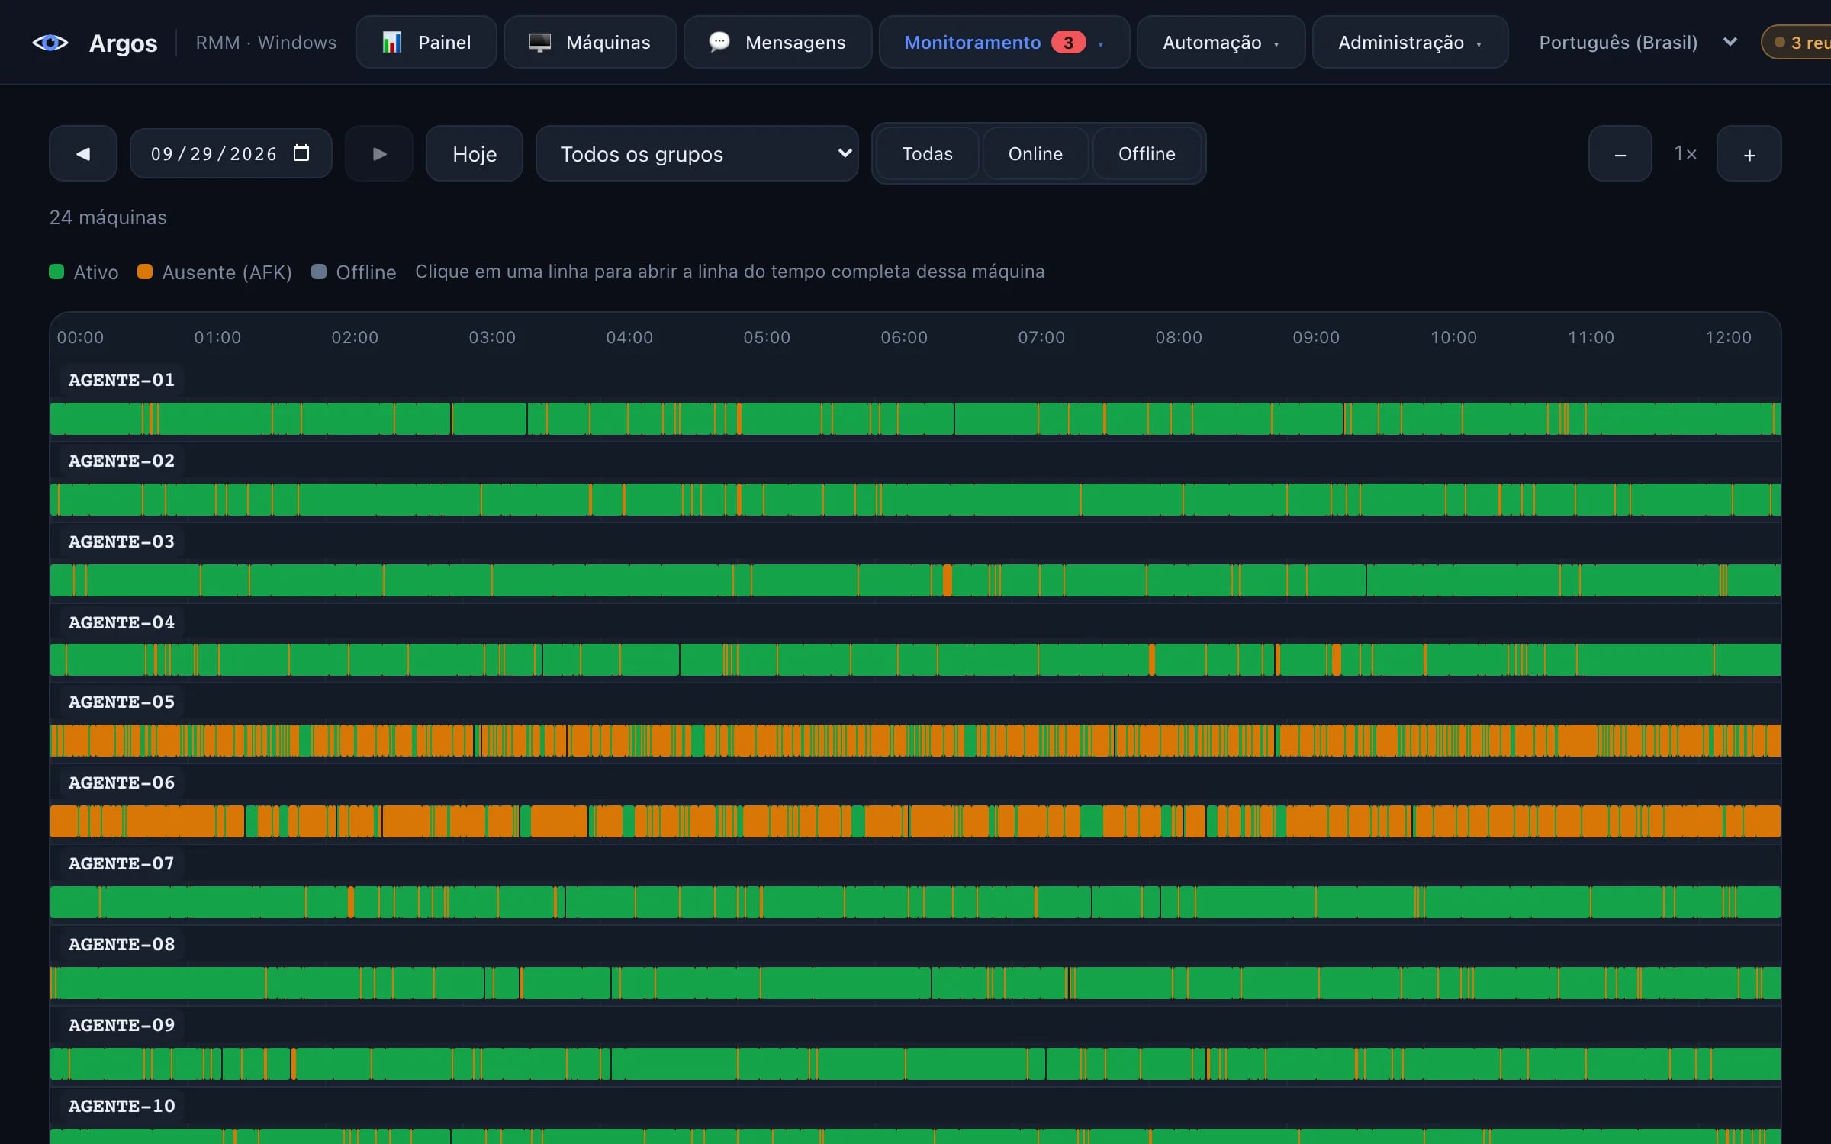Image resolution: width=1831 pixels, height=1144 pixels.
Task: Expand the Automação menu
Action: click(x=1221, y=42)
